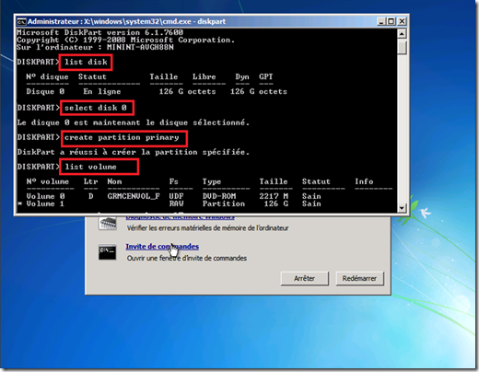Click the 'Fs' column header in volume list
This screenshot has width=479, height=372.
point(174,181)
